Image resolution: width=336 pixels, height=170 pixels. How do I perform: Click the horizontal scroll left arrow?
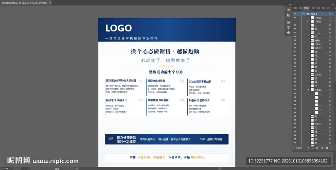(80, 168)
